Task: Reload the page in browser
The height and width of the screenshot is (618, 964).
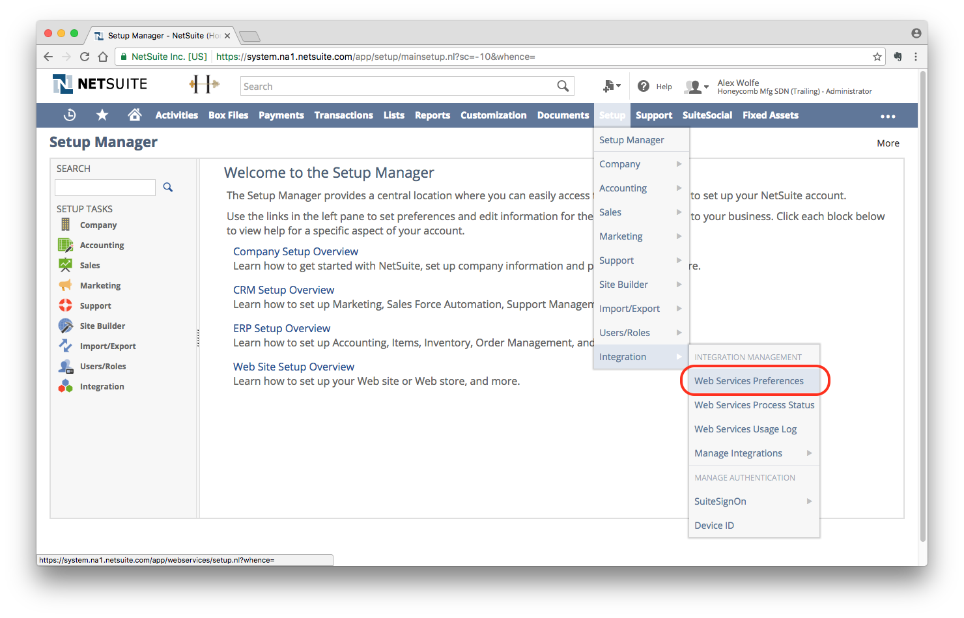Action: [85, 57]
